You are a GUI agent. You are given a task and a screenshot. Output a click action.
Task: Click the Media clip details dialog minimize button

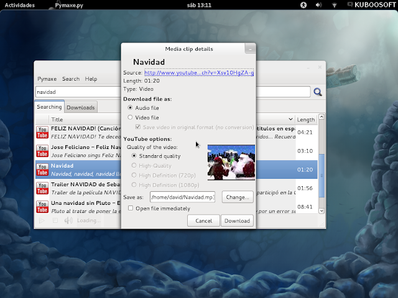(250, 48)
